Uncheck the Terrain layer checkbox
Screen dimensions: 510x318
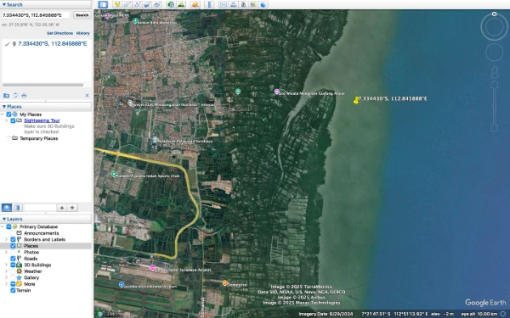tap(13, 290)
